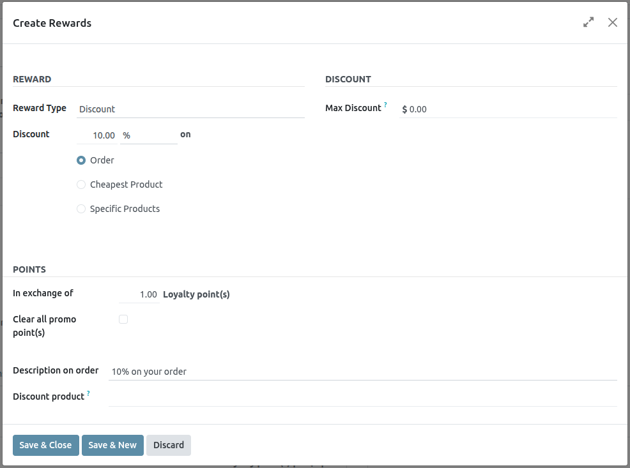
Task: Click the Discount product help icon
Action: tap(88, 393)
